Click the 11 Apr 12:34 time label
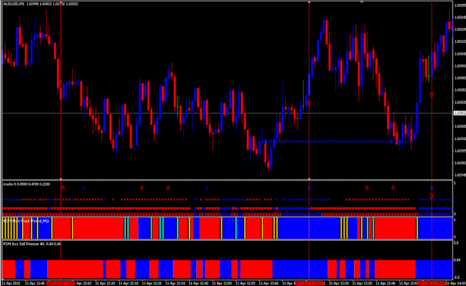The height and width of the screenshot is (286, 466). pos(175,283)
